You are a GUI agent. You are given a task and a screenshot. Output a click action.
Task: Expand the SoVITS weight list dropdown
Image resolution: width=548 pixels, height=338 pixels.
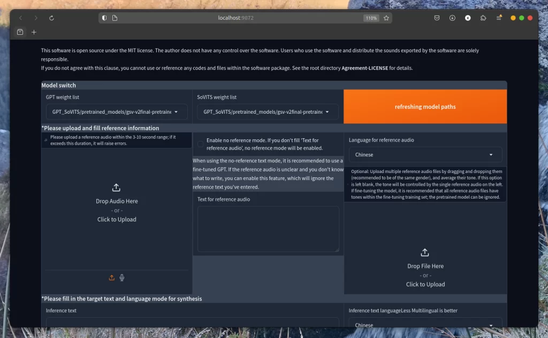[x=268, y=112]
